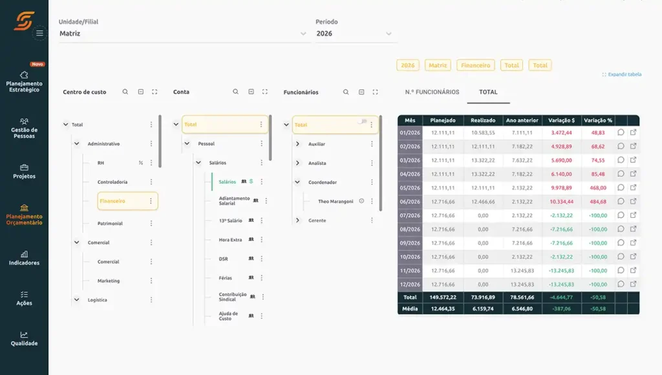
Task: Open options menu for Gerente row
Action: coord(372,220)
